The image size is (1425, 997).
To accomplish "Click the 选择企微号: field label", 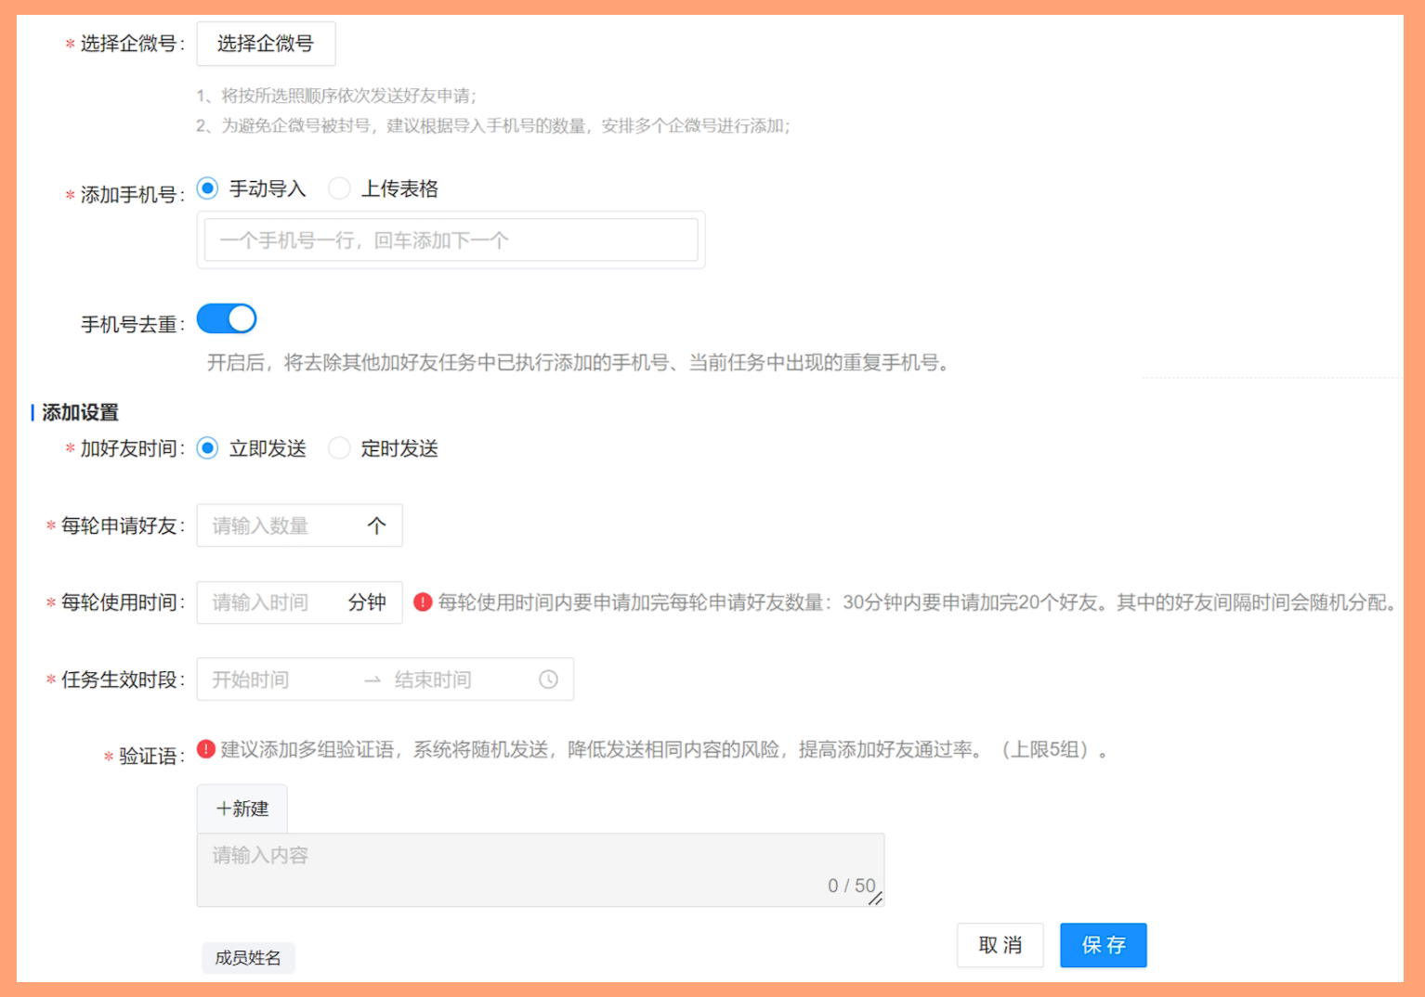I will click(132, 44).
